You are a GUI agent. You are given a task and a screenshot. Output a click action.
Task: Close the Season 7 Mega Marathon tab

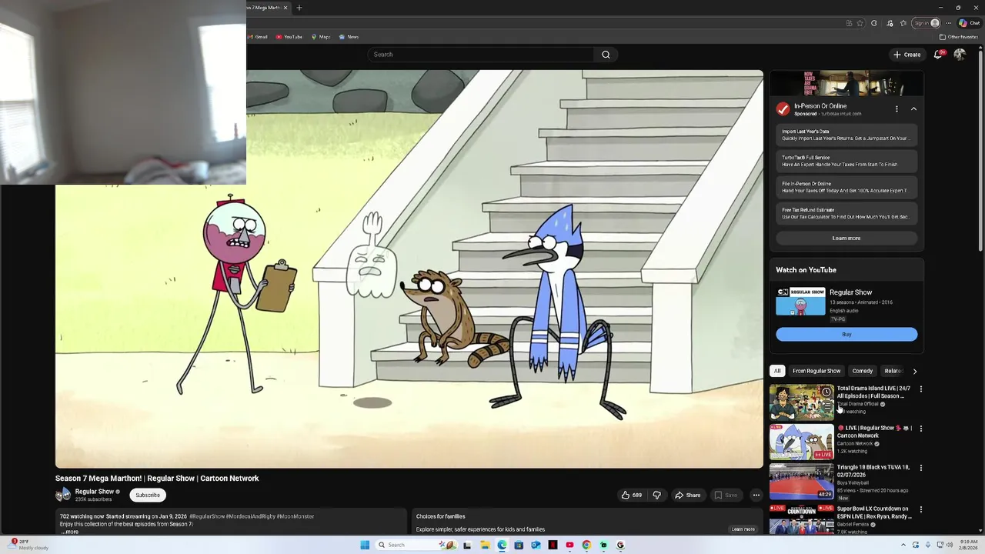point(285,8)
